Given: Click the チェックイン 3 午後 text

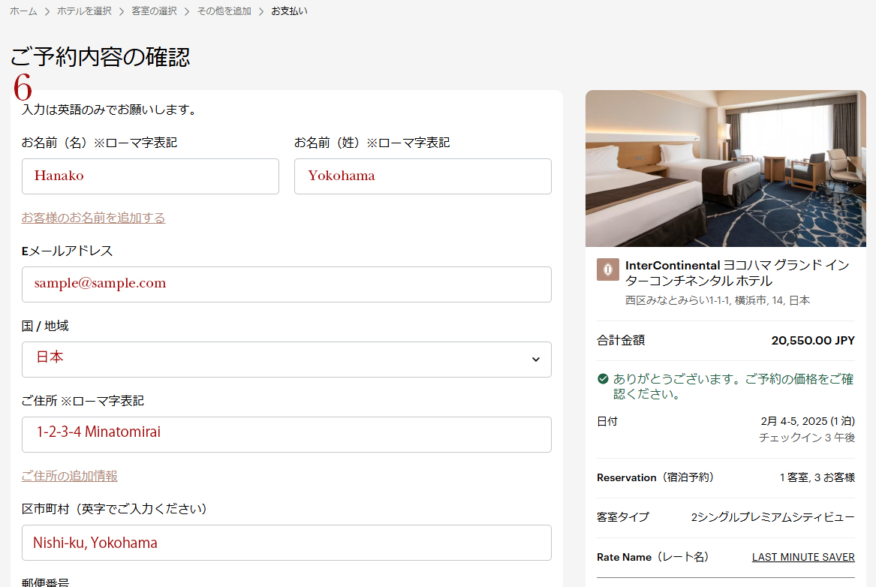Looking at the screenshot, I should click(807, 438).
